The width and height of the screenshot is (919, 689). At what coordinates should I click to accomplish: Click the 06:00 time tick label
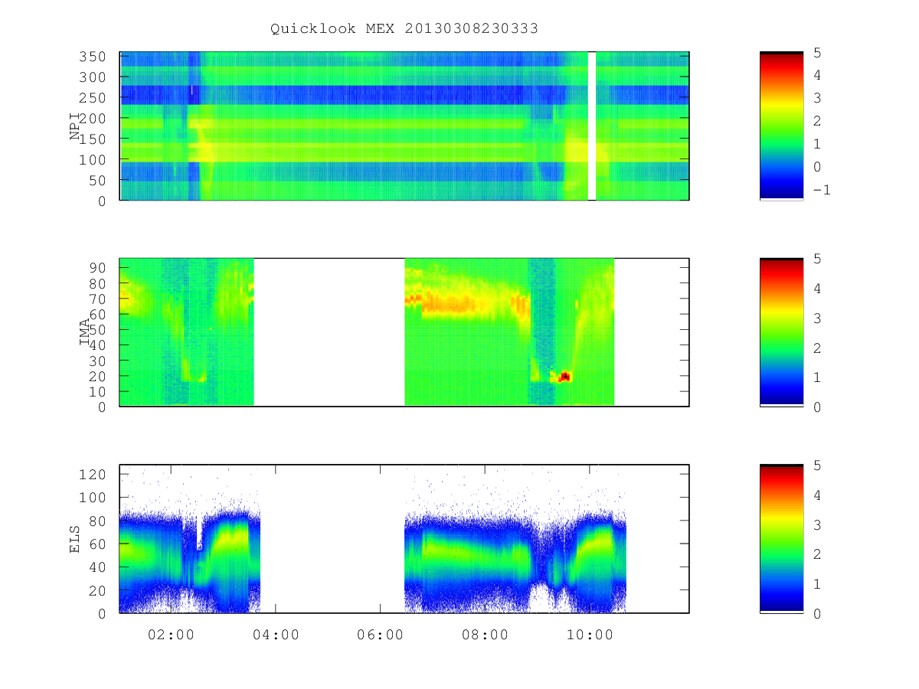coord(381,635)
